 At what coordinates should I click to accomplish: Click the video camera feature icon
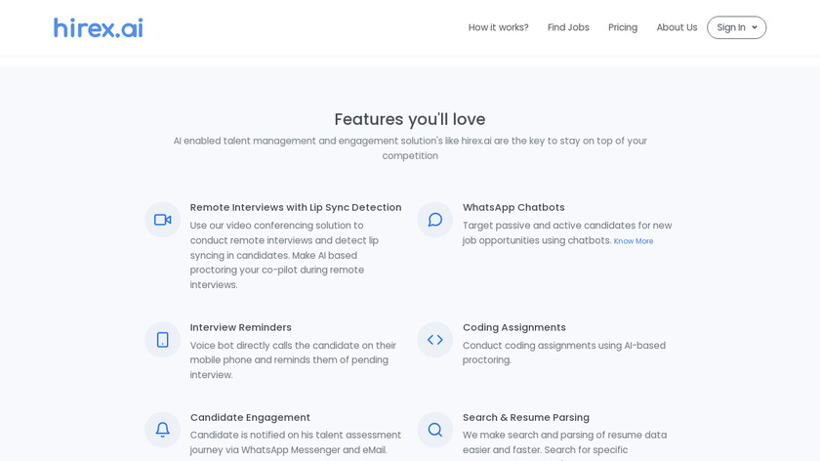162,220
